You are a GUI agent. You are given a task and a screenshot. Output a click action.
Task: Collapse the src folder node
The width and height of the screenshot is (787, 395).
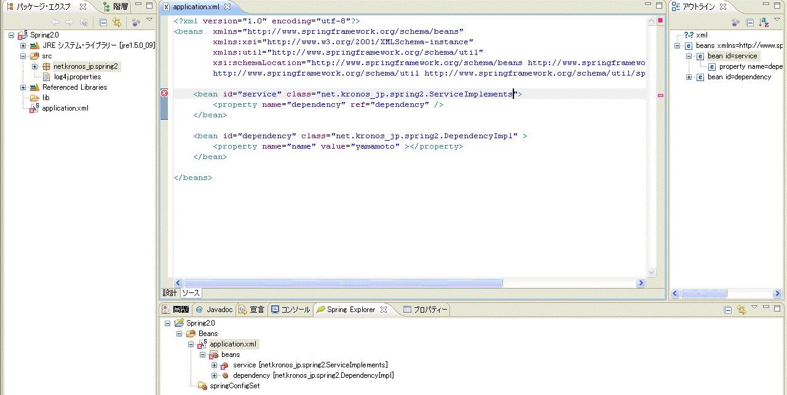point(23,56)
